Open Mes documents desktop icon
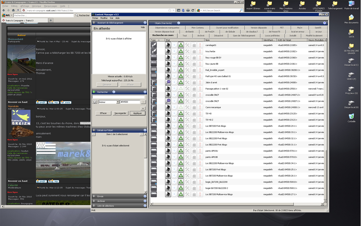Screen dimensions: 361x226 click(351, 19)
